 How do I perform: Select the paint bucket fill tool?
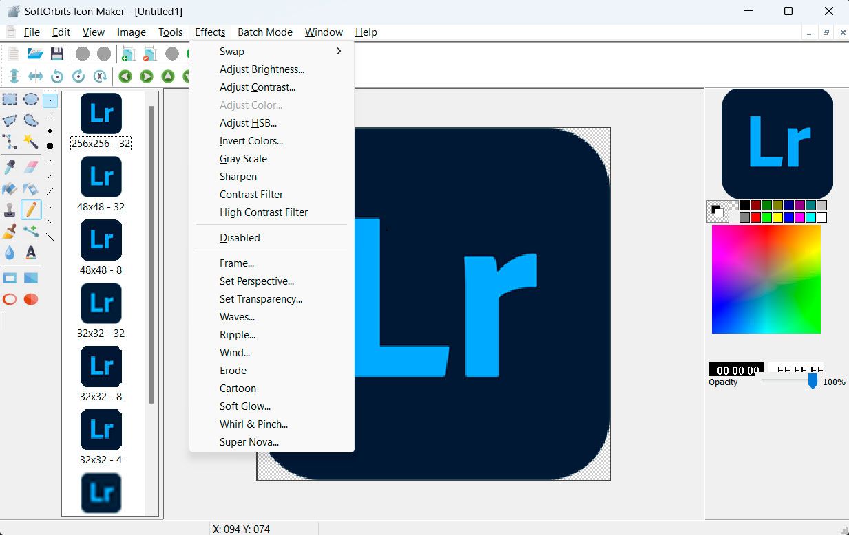(x=10, y=188)
